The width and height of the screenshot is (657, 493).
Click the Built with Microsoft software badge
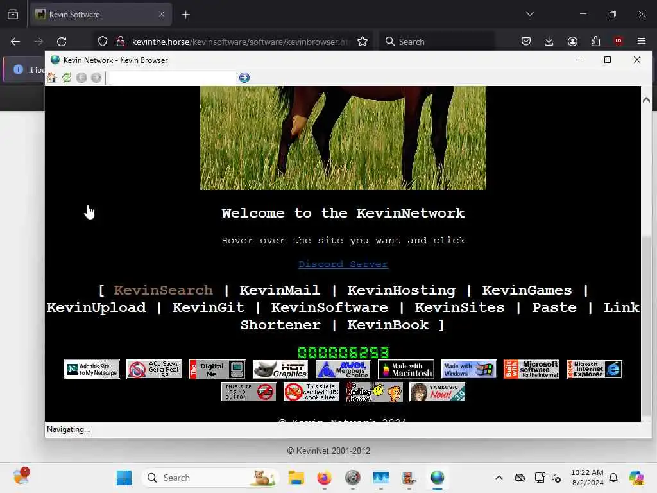pos(531,369)
